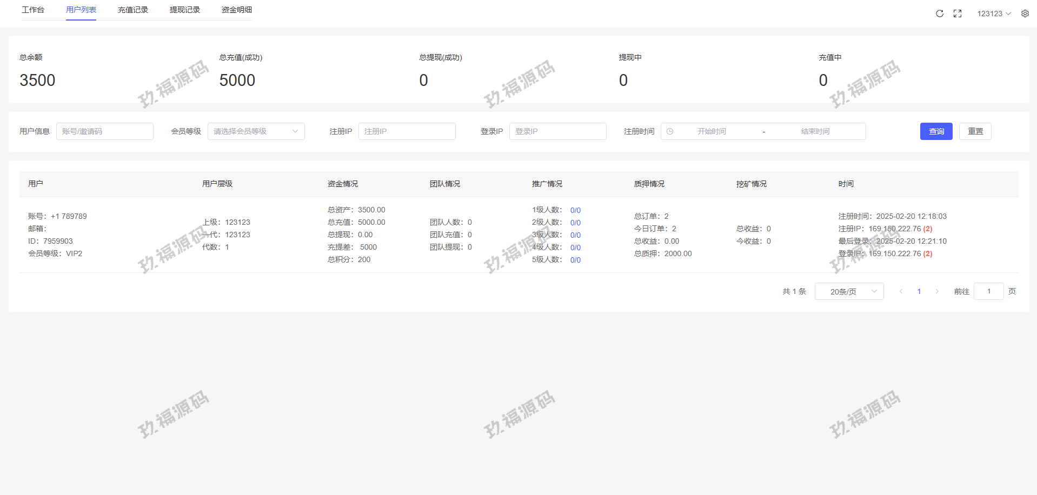Open the 充值记录 tab
Image resolution: width=1037 pixels, height=495 pixels.
point(133,10)
